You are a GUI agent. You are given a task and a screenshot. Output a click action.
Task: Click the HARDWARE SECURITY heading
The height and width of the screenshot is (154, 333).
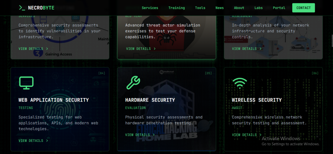pyautogui.click(x=150, y=100)
